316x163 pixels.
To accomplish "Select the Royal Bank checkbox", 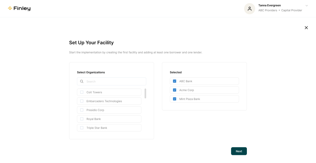I will 82,119.
